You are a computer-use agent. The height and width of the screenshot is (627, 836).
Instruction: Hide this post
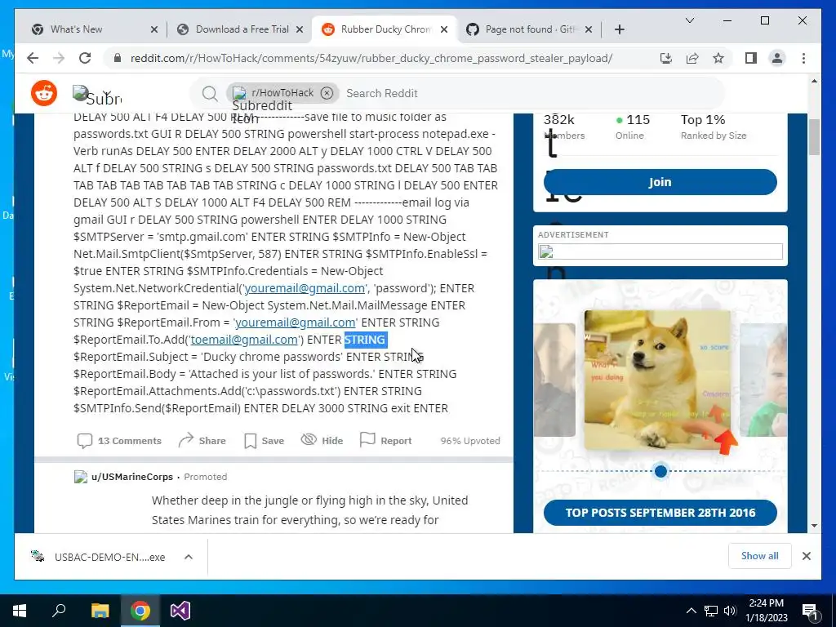[x=322, y=440]
